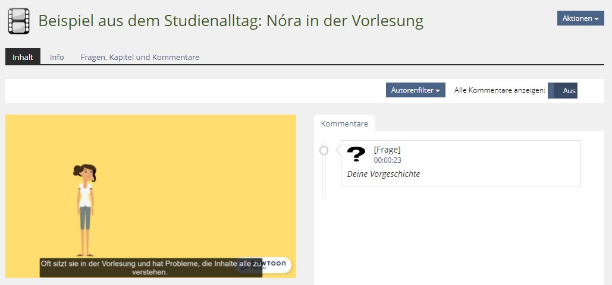This screenshot has width=612, height=285.
Task: Select the Kommentare panel tab
Action: 344,123
